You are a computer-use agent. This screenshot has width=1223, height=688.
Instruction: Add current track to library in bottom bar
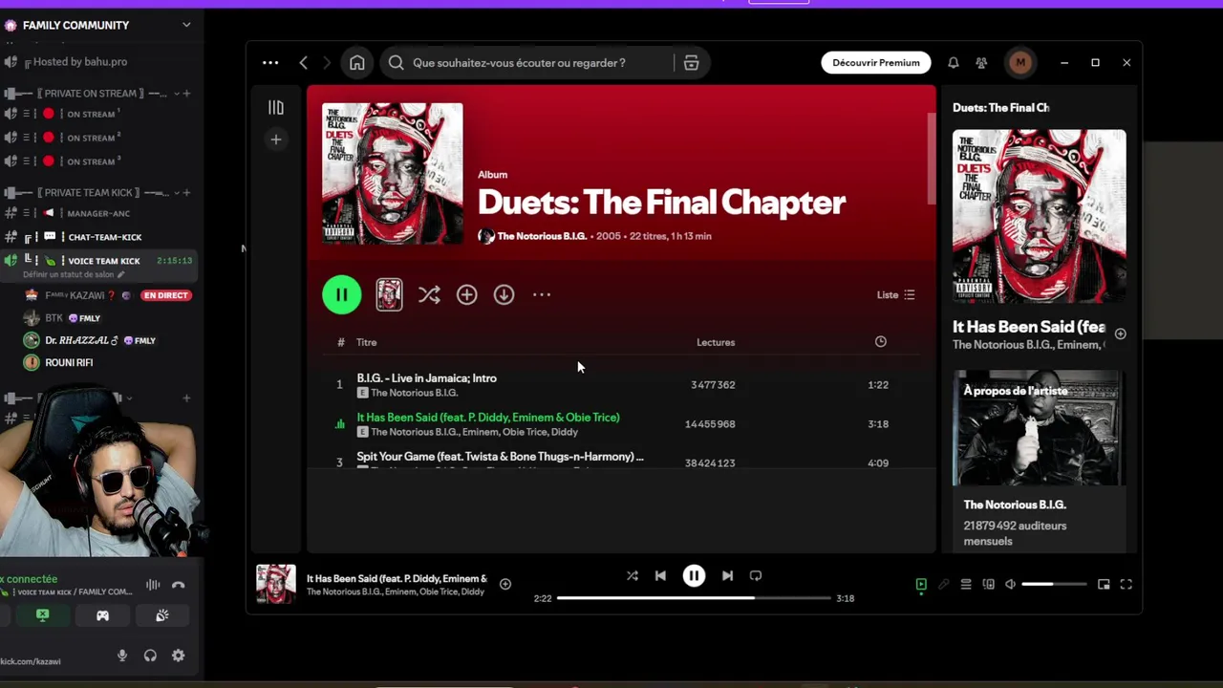click(x=505, y=584)
